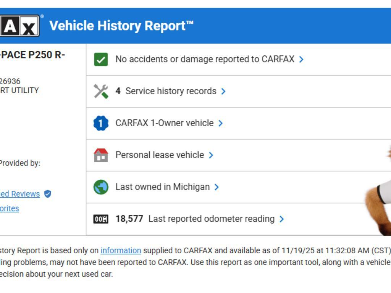Expand the Last owned in Michigan chevron

(217, 187)
